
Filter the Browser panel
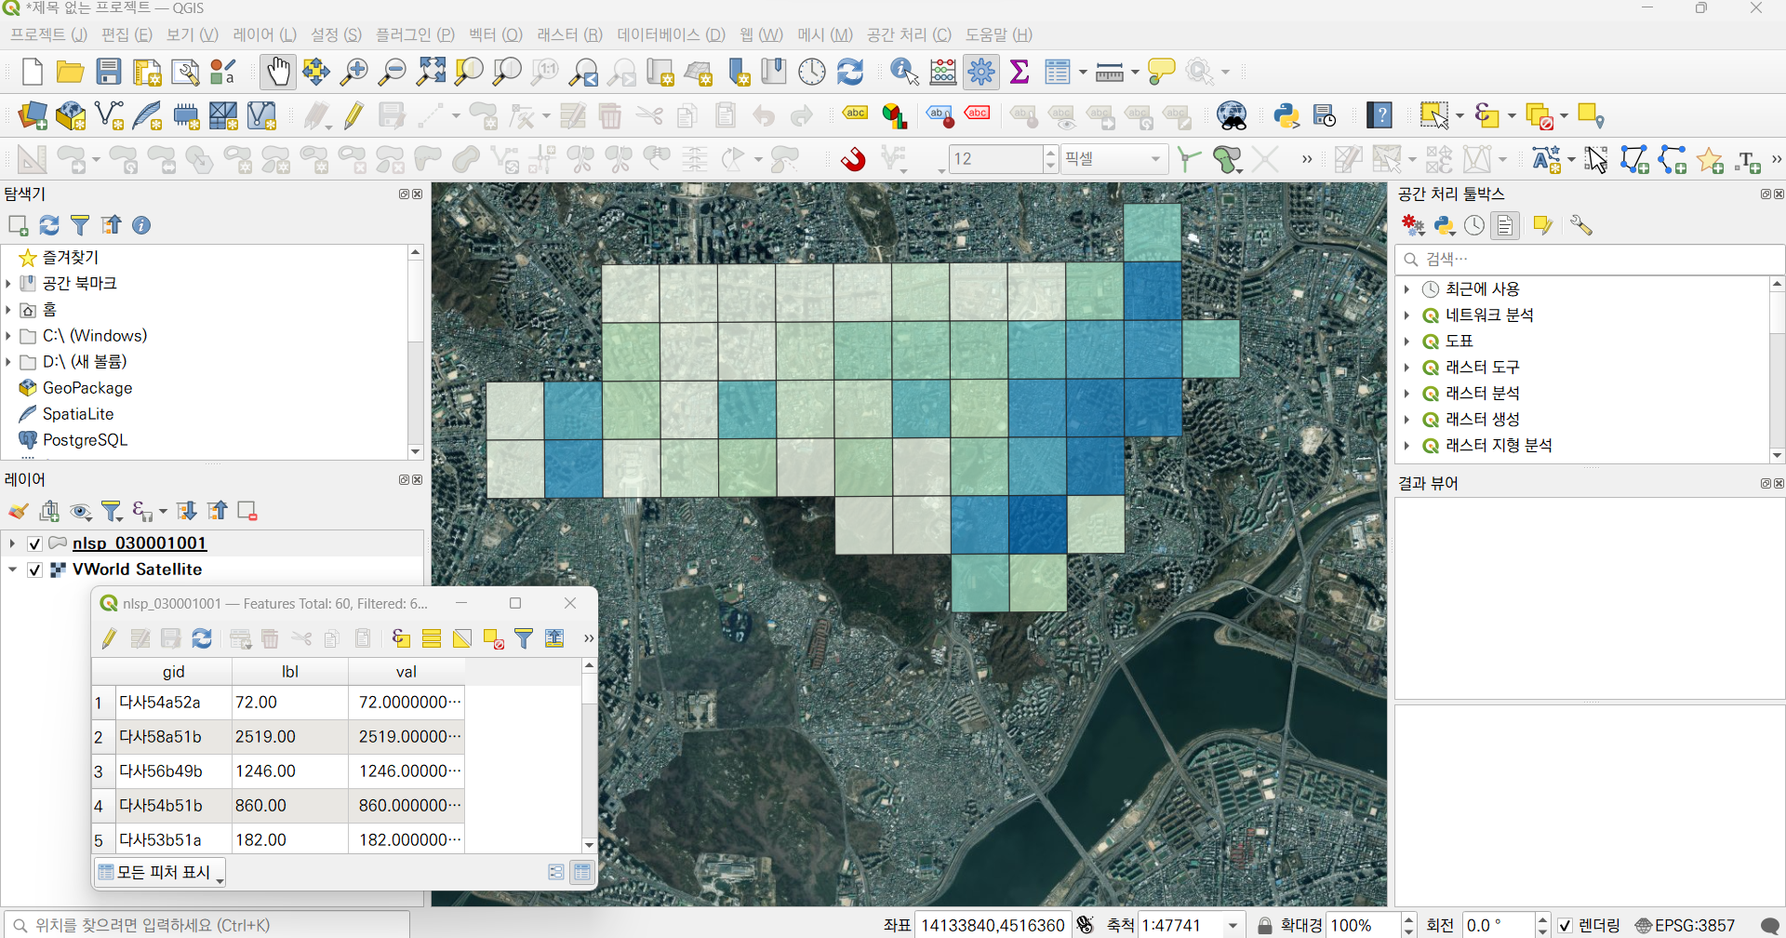(x=80, y=225)
